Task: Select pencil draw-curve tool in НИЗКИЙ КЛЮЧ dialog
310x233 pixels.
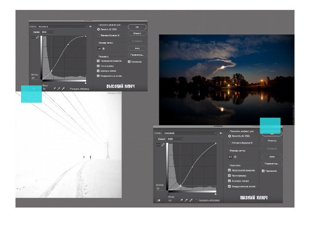Action: tap(163, 145)
